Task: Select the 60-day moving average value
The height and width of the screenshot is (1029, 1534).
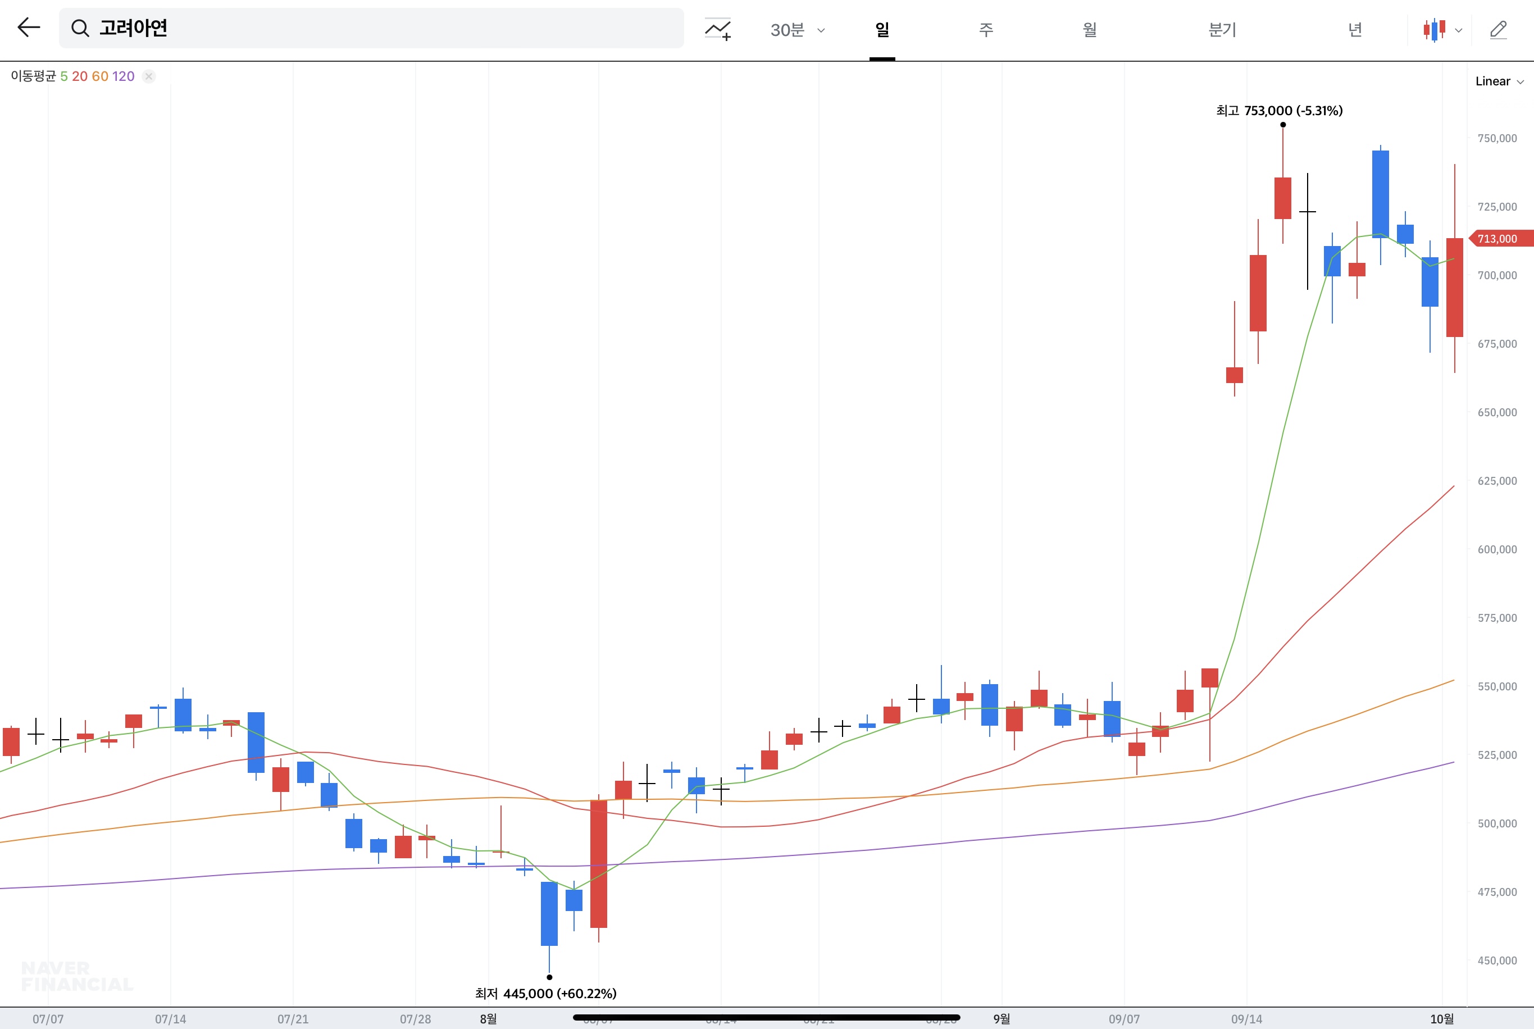Action: [101, 76]
